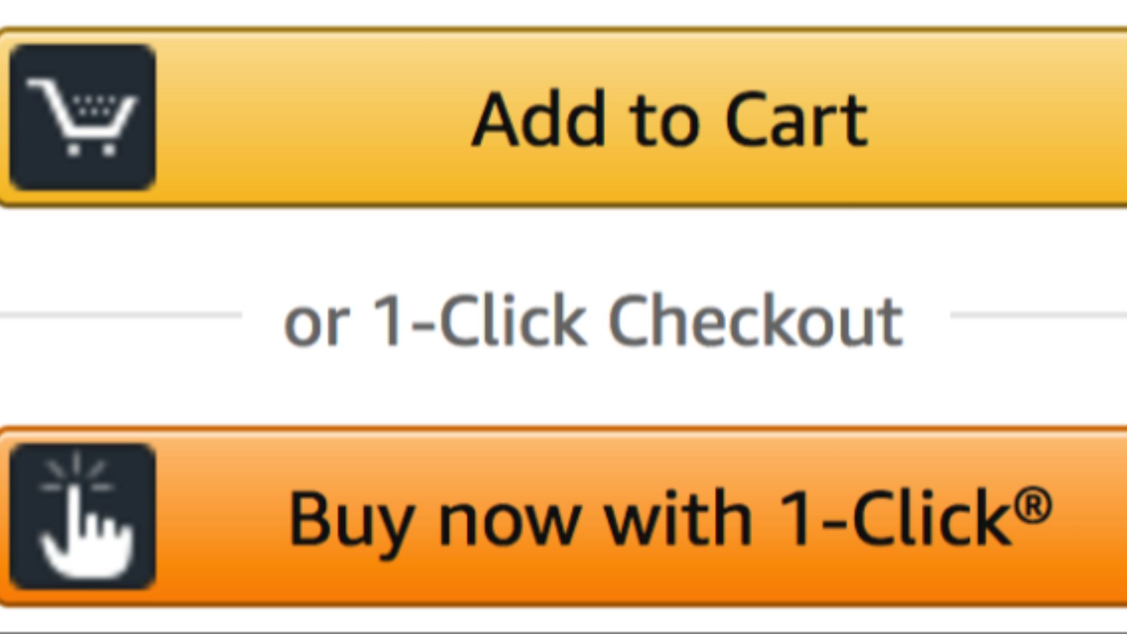Click the 1-Click Checkout divider text

pos(593,319)
